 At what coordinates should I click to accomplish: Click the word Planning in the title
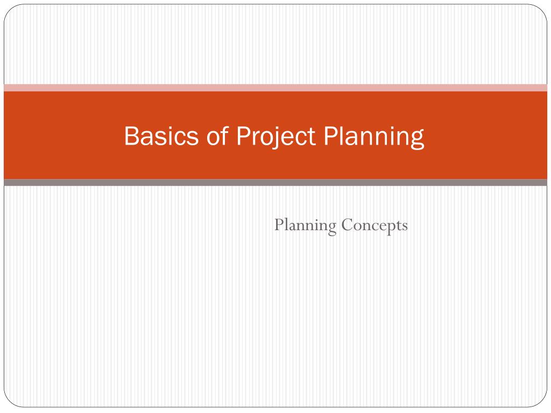pos(374,137)
